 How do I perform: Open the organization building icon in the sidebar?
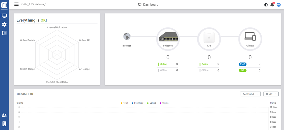pos(4,124)
